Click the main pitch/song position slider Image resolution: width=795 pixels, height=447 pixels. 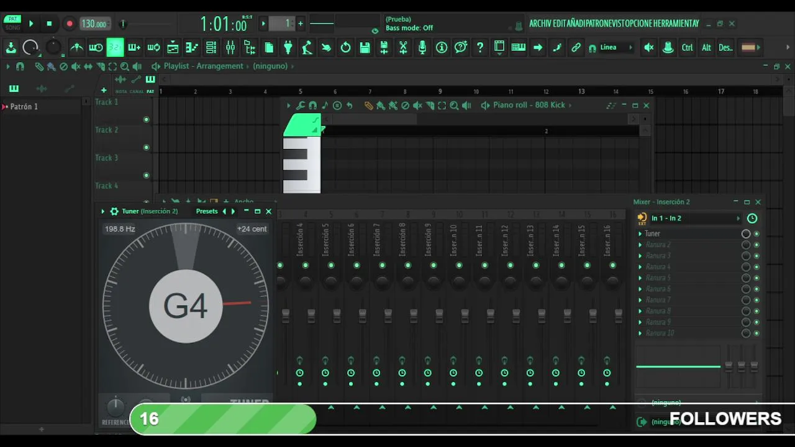tap(147, 24)
